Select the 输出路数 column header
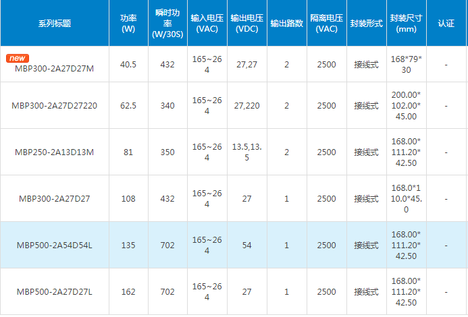This screenshot has height=317, width=468. point(286,23)
